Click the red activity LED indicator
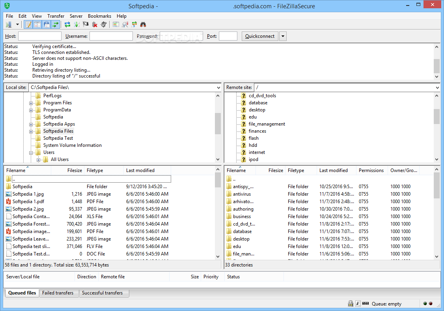The width and height of the screenshot is (444, 311). point(431,304)
